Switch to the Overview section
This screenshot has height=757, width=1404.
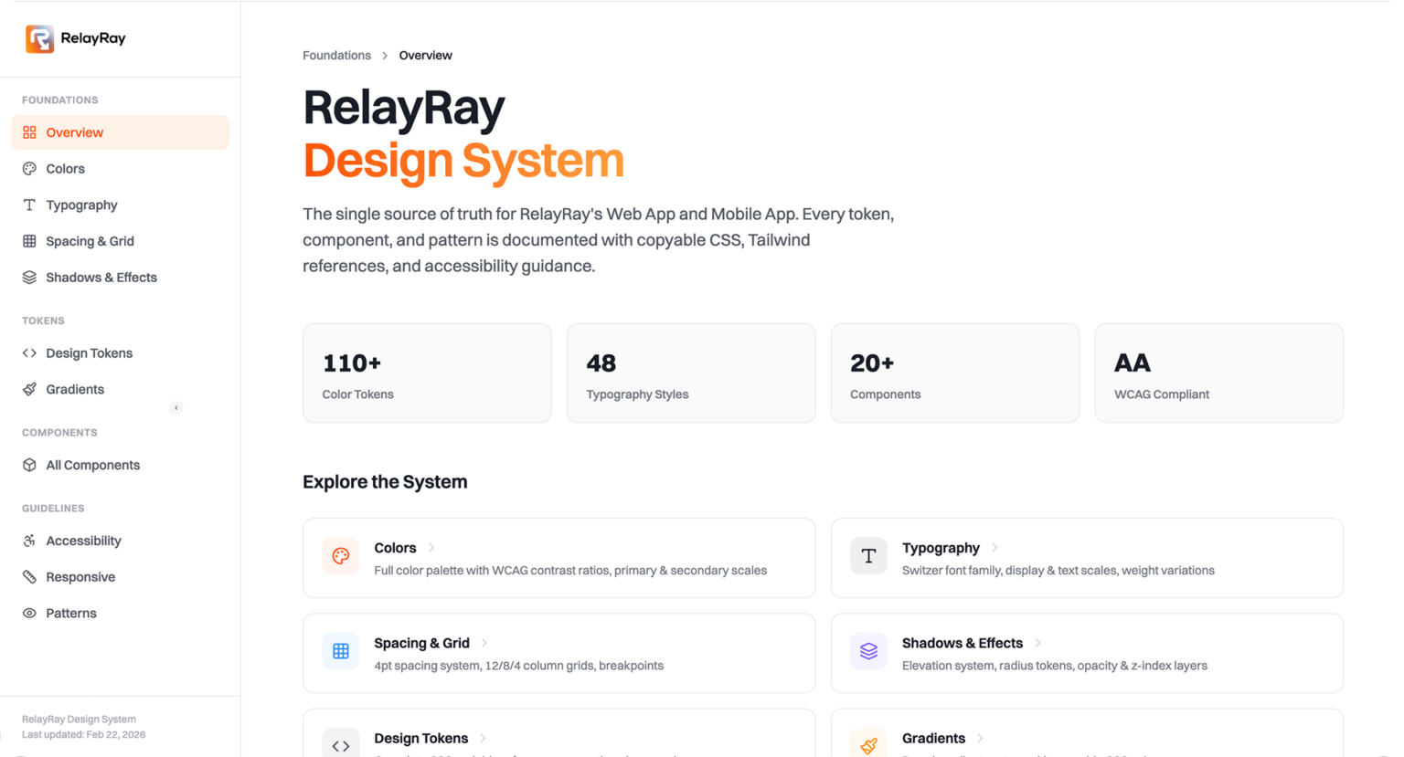coord(75,132)
